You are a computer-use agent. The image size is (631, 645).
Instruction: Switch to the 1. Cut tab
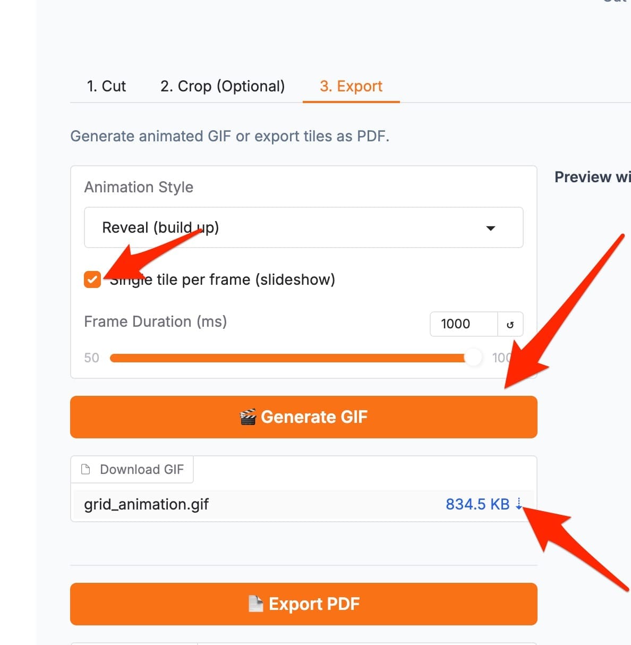click(x=106, y=86)
